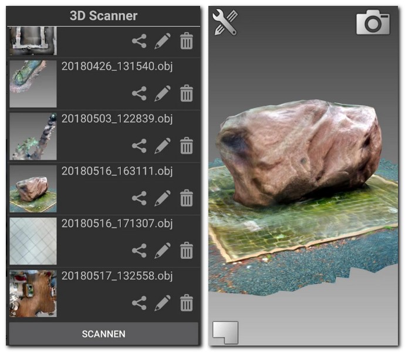Delete the 20180516_163111.obj rock scan
Viewport: 405px width, 352px height.
[186, 198]
